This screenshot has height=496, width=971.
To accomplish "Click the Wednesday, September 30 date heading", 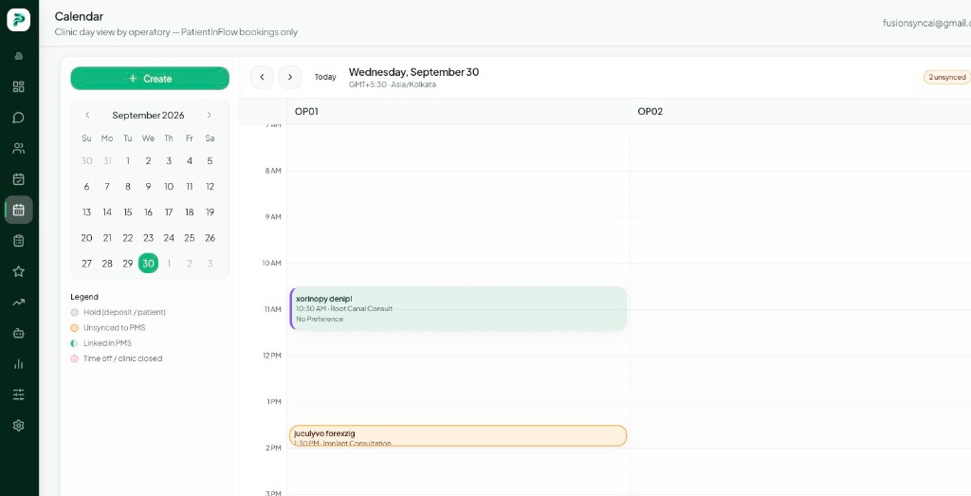I will pyautogui.click(x=413, y=72).
